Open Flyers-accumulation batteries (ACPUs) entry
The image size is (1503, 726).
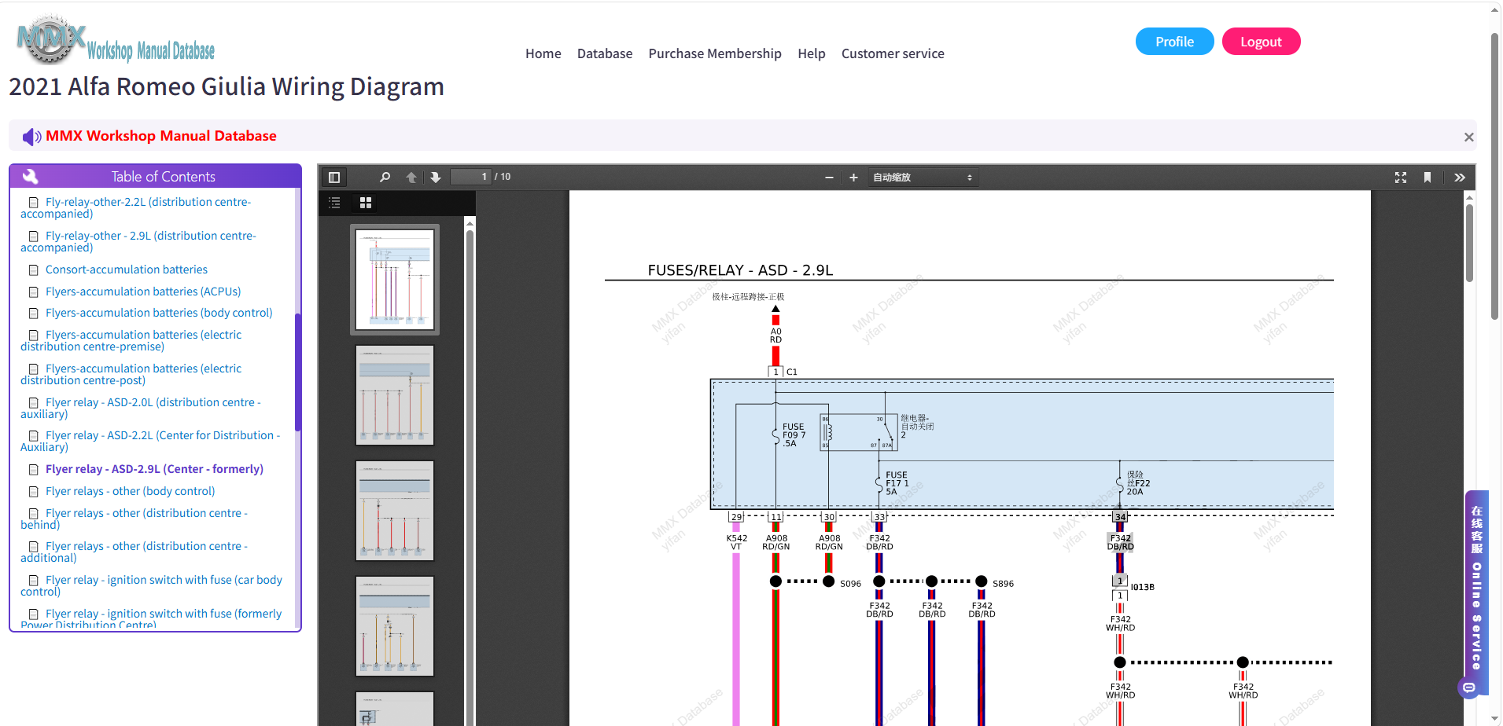point(143,291)
